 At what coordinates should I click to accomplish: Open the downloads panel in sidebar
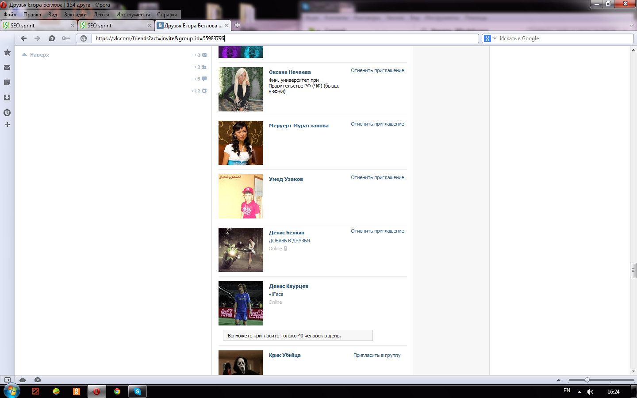click(7, 98)
